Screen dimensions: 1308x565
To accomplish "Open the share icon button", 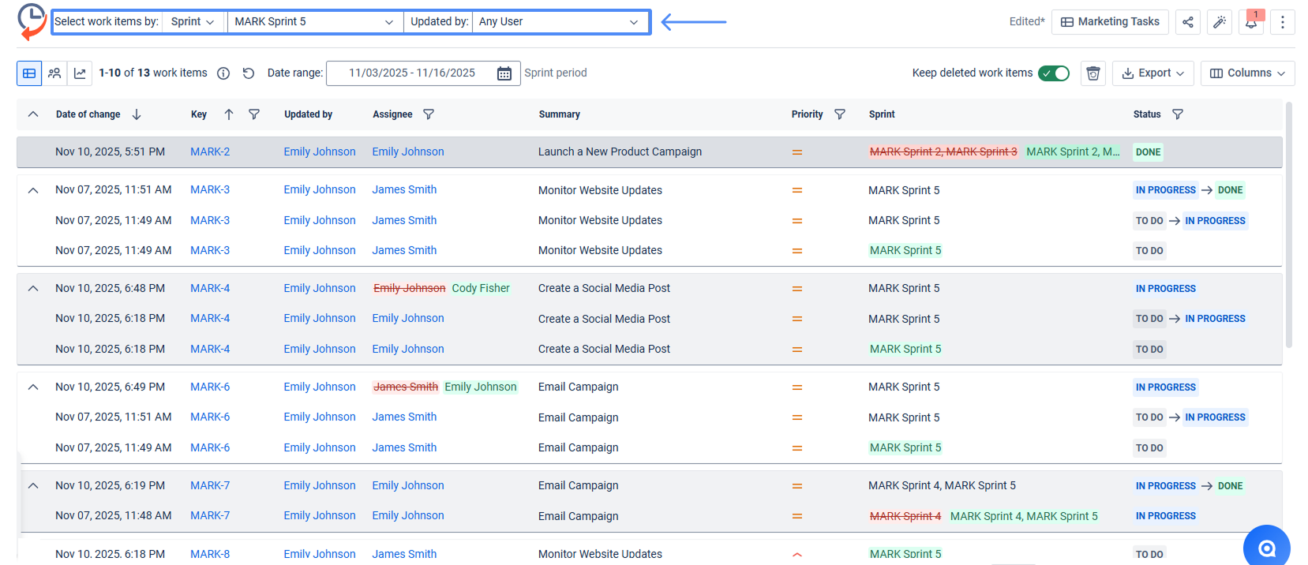I will tap(1187, 22).
